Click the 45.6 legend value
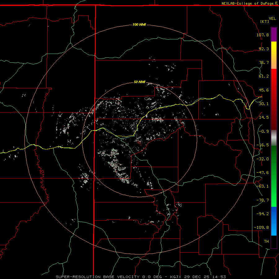 point(264,90)
